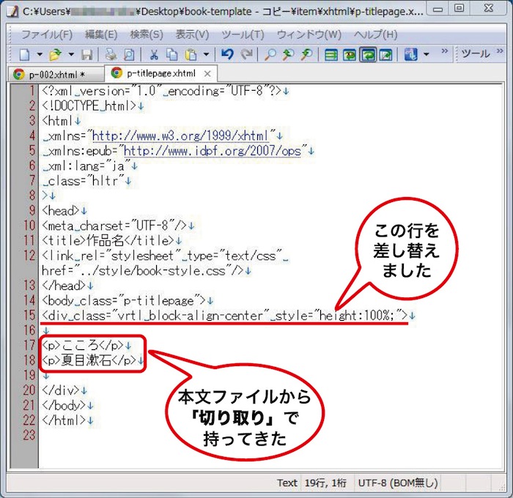Save the file with the floppy icon

[86, 55]
